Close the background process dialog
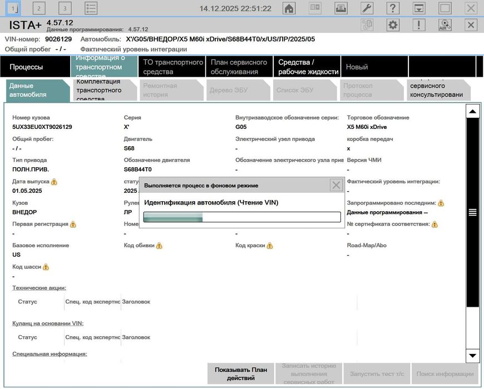The height and width of the screenshot is (389, 484). coord(336,186)
